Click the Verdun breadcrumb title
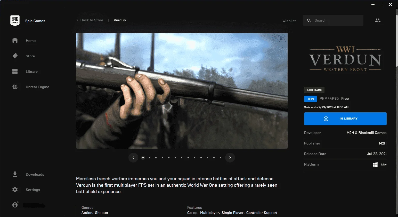This screenshot has height=217, width=398. click(x=120, y=20)
